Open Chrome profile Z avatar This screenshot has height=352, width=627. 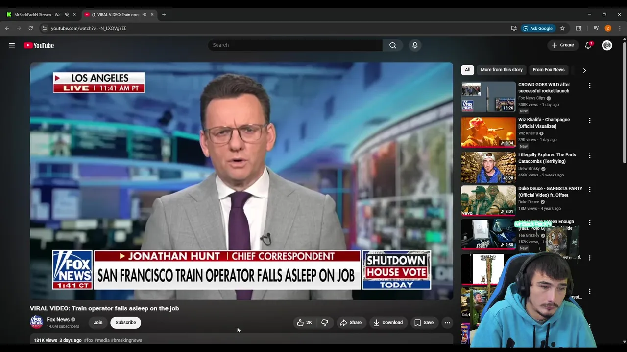(608, 28)
